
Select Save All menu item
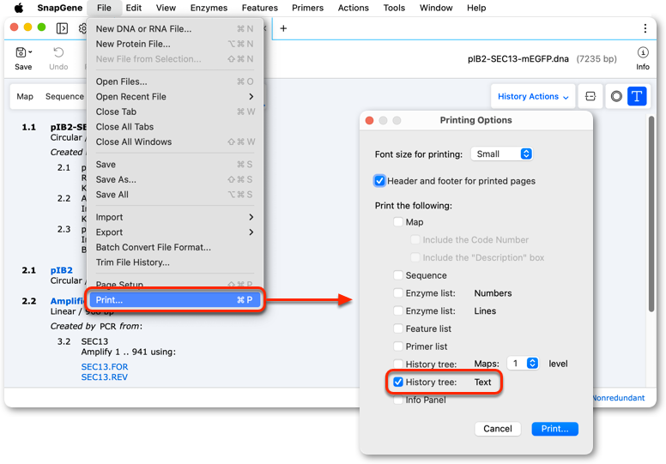(x=174, y=195)
